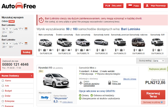Click the phone number 00800 121 4646
This screenshot has width=168, height=107.
(15, 64)
